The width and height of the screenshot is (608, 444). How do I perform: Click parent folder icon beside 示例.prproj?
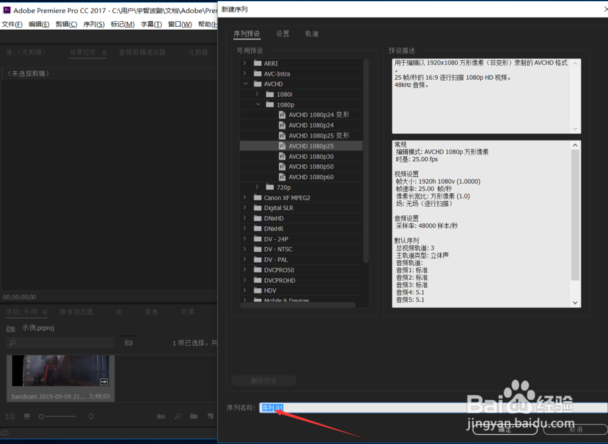pyautogui.click(x=10, y=329)
